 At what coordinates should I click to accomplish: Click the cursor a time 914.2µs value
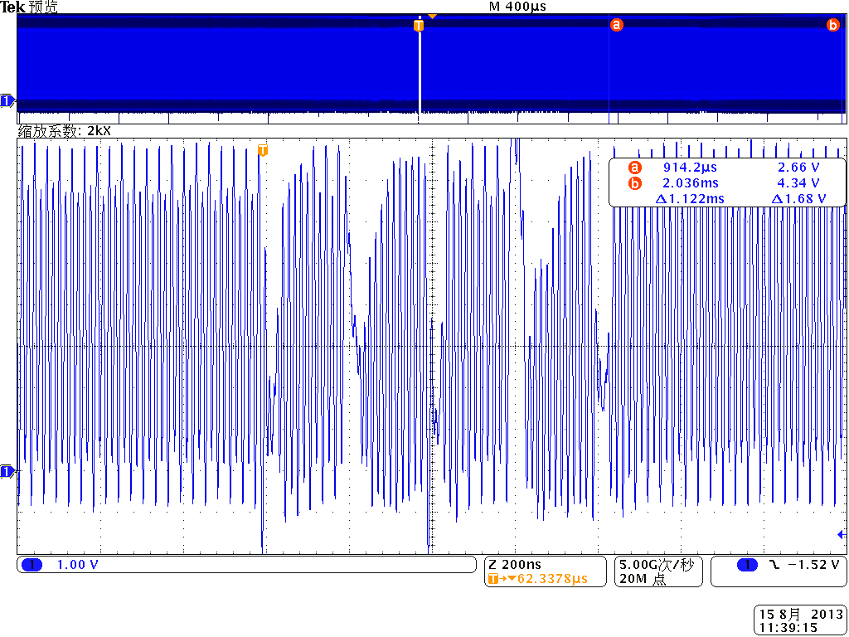pyautogui.click(x=690, y=168)
